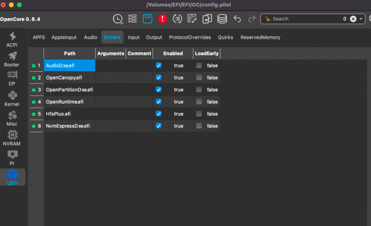371x226 pixels.
Task: Open the NVRAM chip section in sidebar
Action: pos(13,138)
